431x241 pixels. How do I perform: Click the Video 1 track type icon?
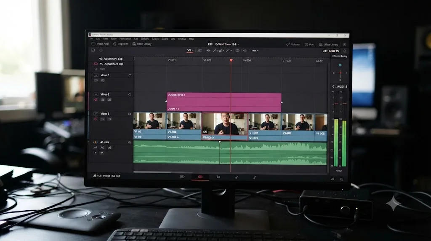[x=96, y=75]
